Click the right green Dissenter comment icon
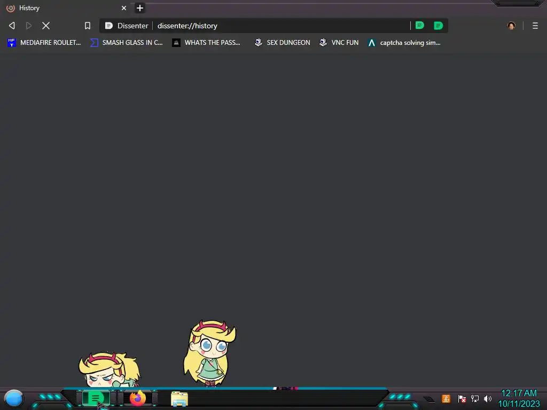The height and width of the screenshot is (410, 547). tap(438, 26)
